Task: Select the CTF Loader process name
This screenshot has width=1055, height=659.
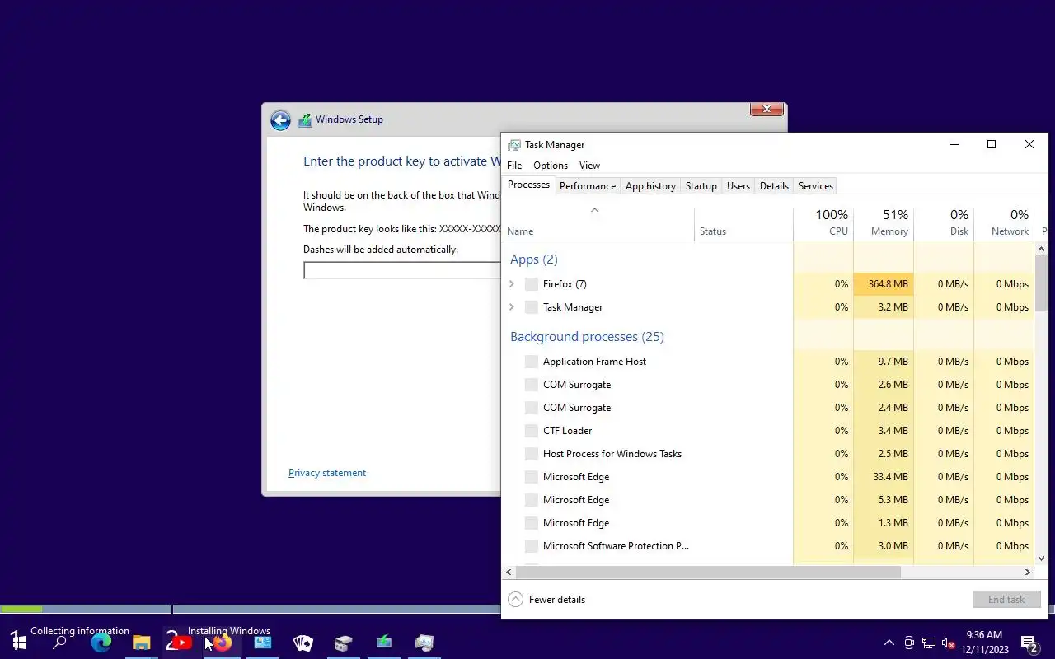Action: pyautogui.click(x=567, y=431)
